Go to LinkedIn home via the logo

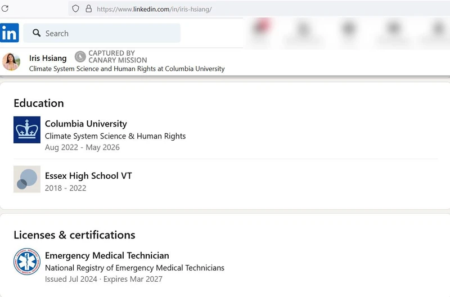tap(9, 33)
